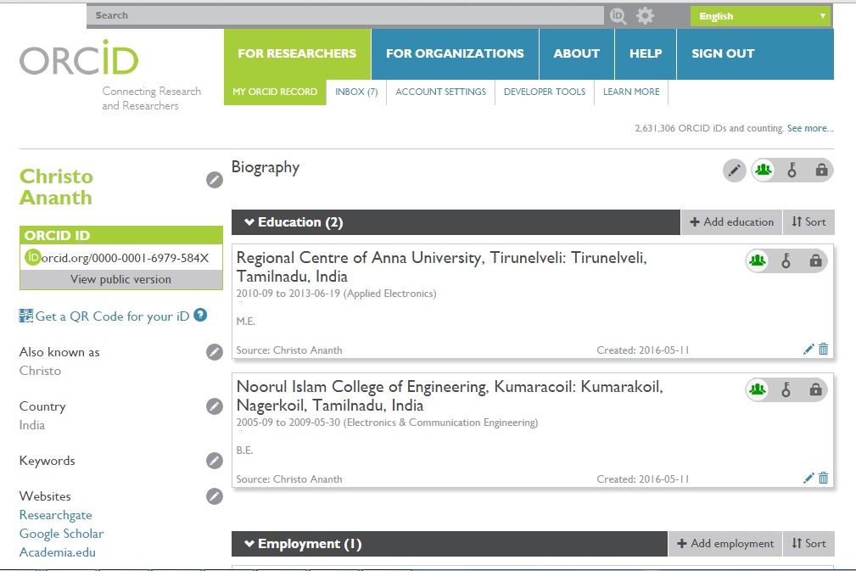
Task: Open Sort options for Employment
Action: pos(808,544)
